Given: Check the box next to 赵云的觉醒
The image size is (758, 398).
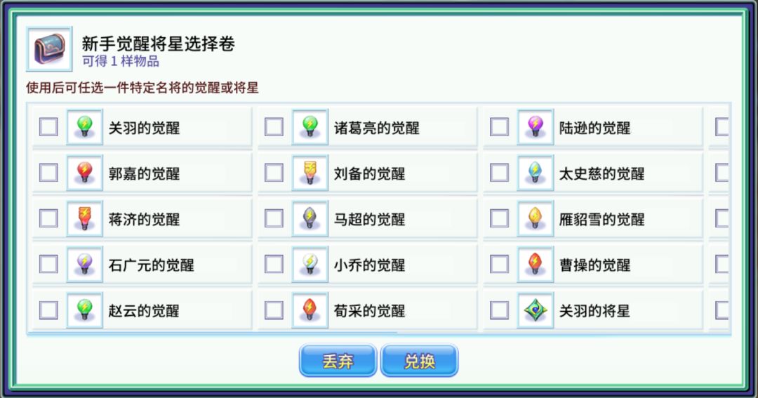Looking at the screenshot, I should (48, 310).
